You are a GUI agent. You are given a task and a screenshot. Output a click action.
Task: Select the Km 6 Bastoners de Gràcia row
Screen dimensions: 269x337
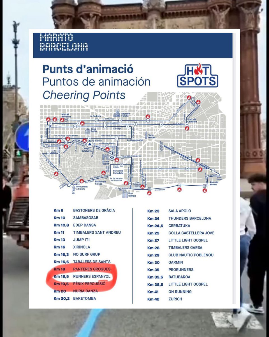click(84, 210)
